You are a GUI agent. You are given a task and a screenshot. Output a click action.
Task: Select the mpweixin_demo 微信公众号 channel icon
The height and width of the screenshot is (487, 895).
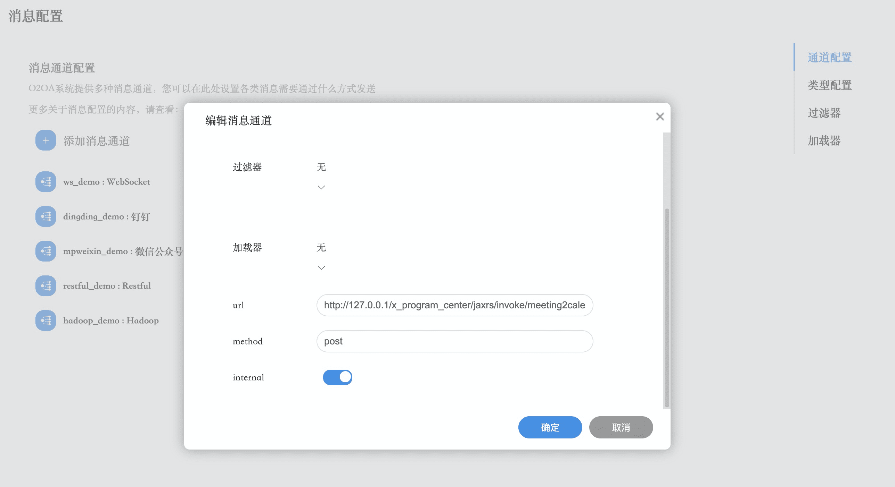tap(46, 251)
